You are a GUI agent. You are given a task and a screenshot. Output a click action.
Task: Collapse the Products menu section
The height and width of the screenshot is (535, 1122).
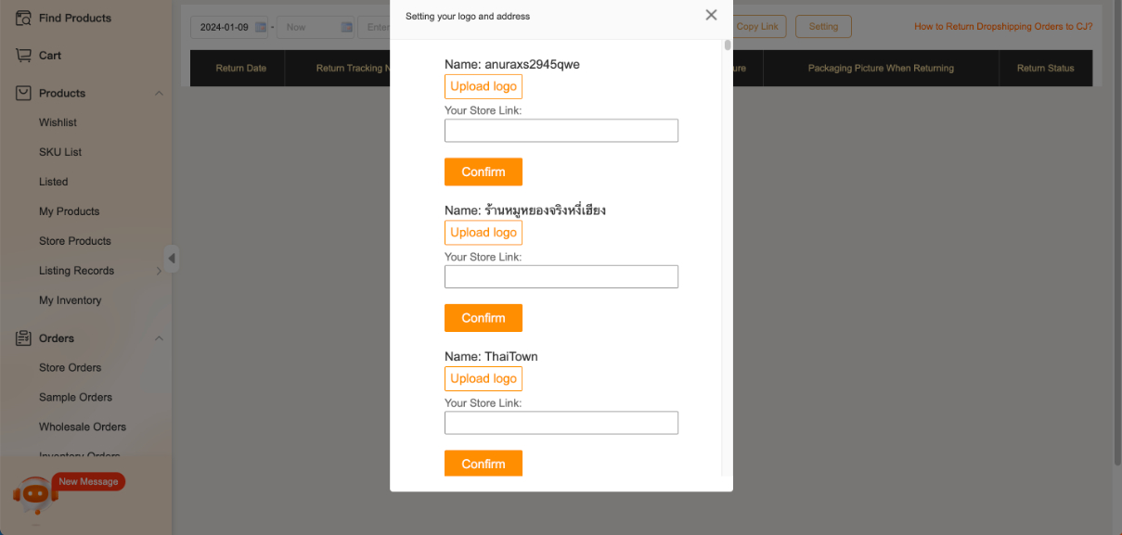point(159,94)
